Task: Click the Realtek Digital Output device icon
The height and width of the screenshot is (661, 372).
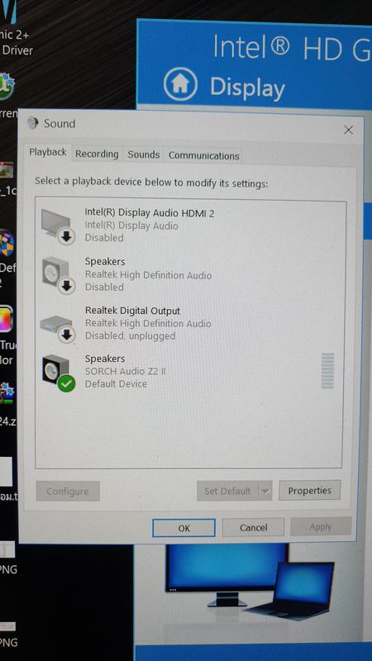Action: click(58, 327)
